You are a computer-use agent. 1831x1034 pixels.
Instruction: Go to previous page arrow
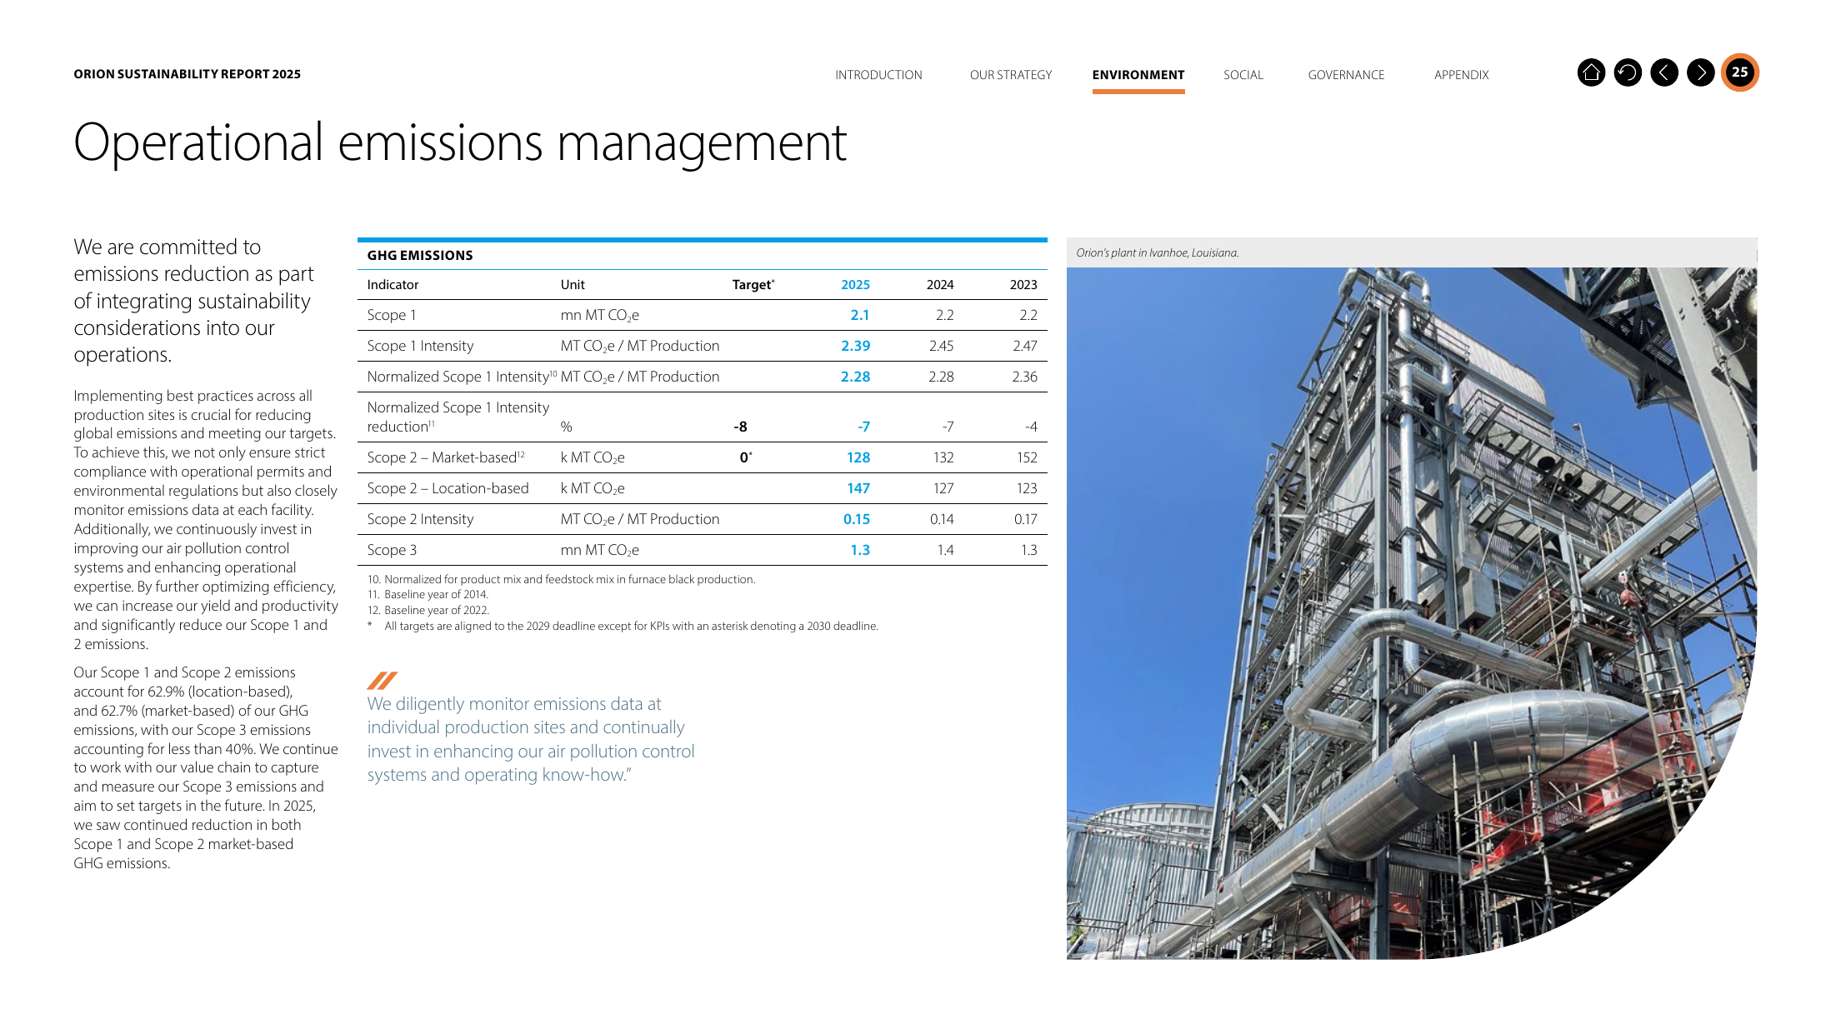tap(1664, 72)
